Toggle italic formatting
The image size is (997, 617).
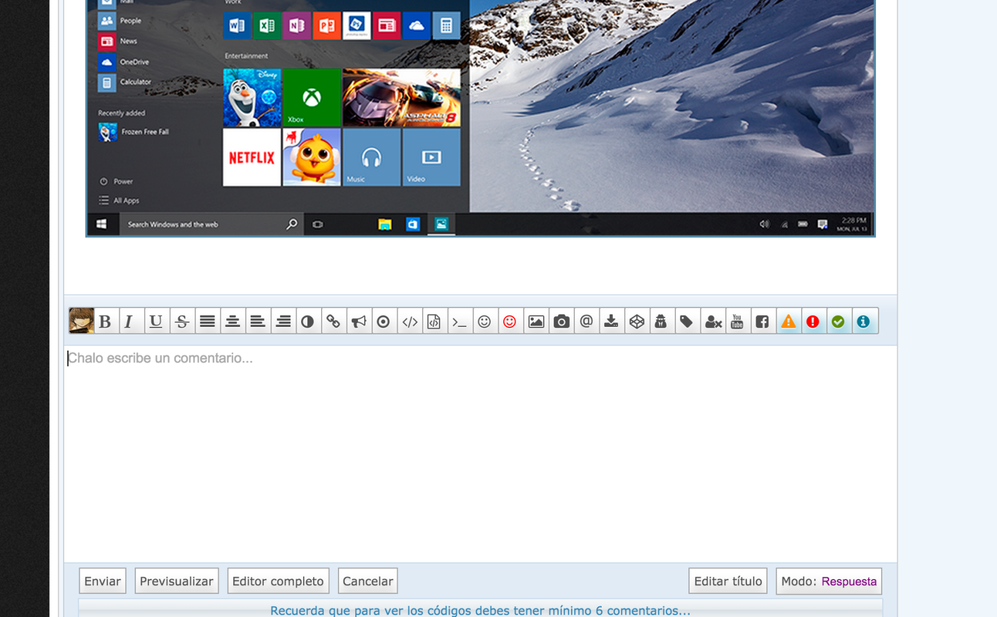[x=131, y=321]
